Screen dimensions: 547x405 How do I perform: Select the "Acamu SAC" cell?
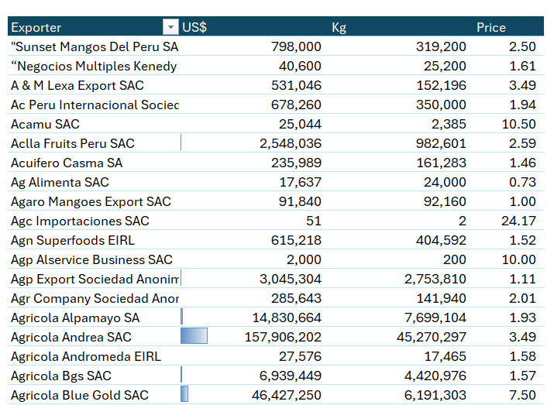click(x=94, y=124)
